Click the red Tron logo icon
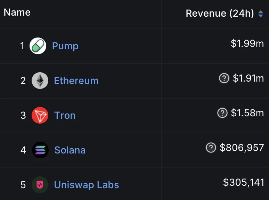 [x=40, y=115]
